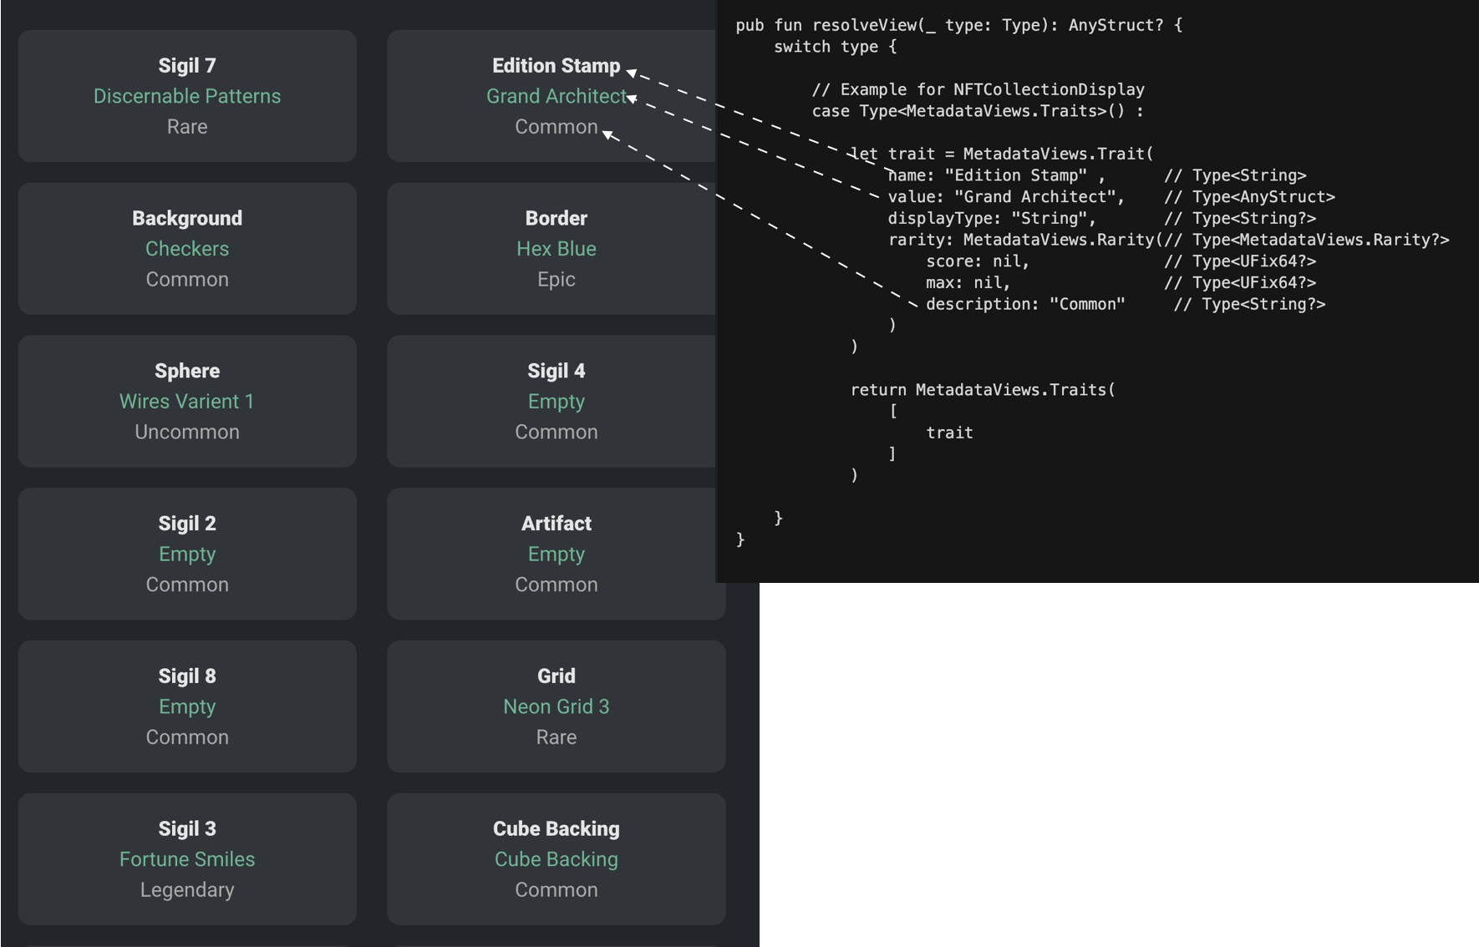Viewport: 1479px width, 947px height.
Task: Select the Legendary rarity label
Action: (x=187, y=890)
